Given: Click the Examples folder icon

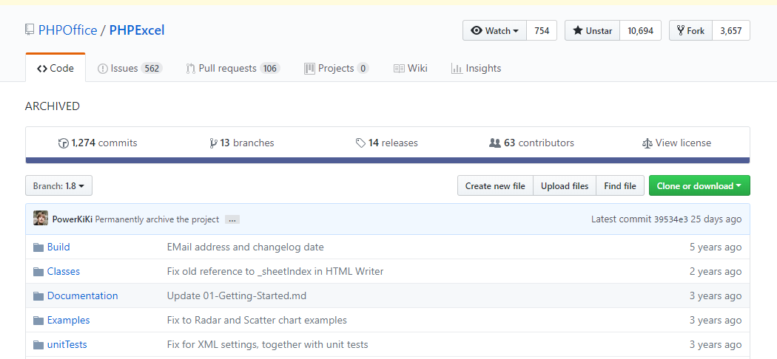Looking at the screenshot, I should [x=38, y=321].
